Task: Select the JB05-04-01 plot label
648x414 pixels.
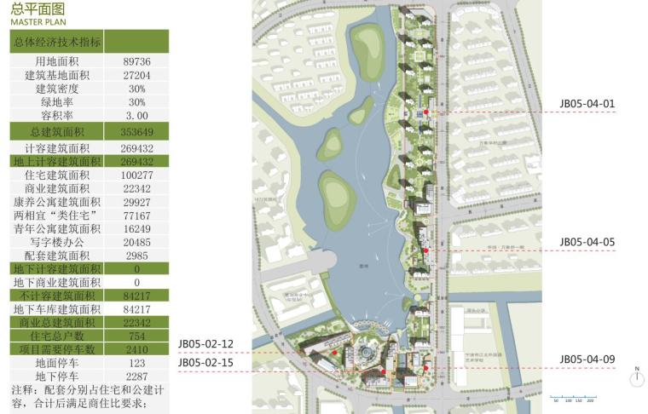Action: [x=587, y=104]
